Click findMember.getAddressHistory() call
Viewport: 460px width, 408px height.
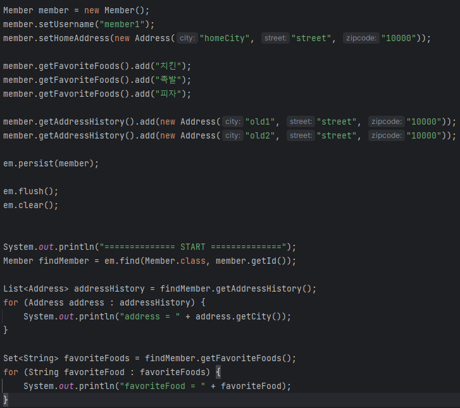click(235, 289)
